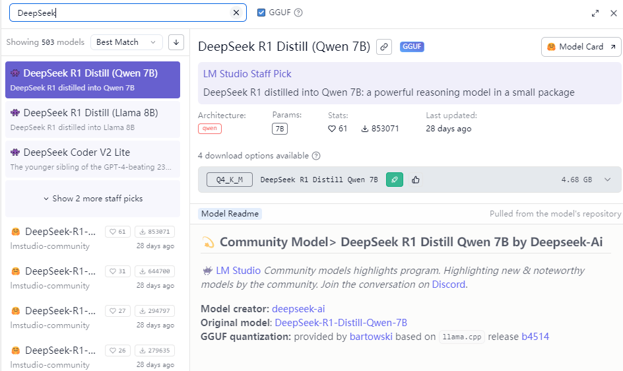The height and width of the screenshot is (371, 623).
Task: Click the expand window icon at top right
Action: [x=595, y=13]
